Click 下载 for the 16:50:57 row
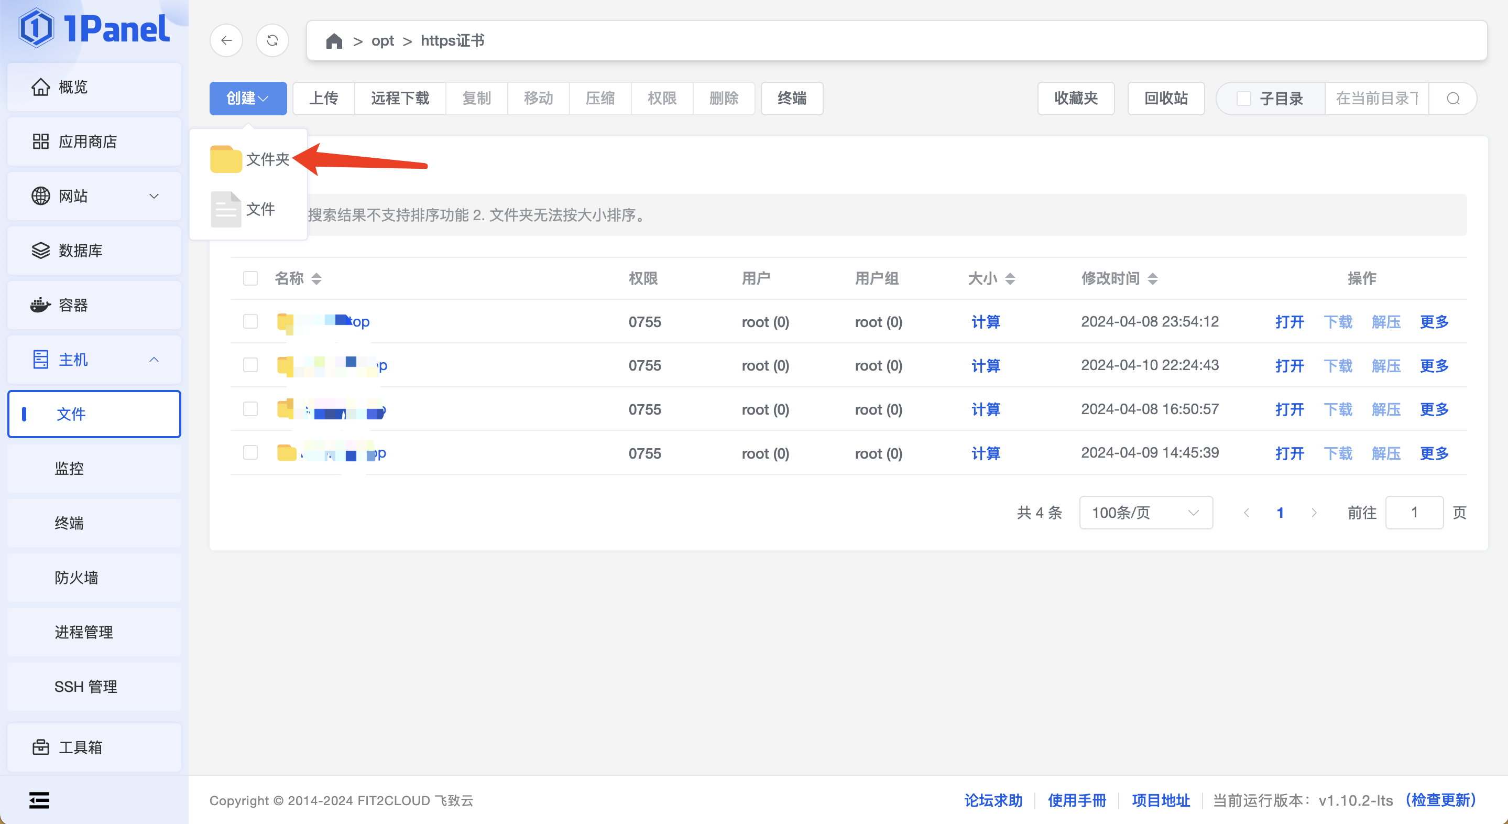Viewport: 1508px width, 824px height. (1338, 409)
